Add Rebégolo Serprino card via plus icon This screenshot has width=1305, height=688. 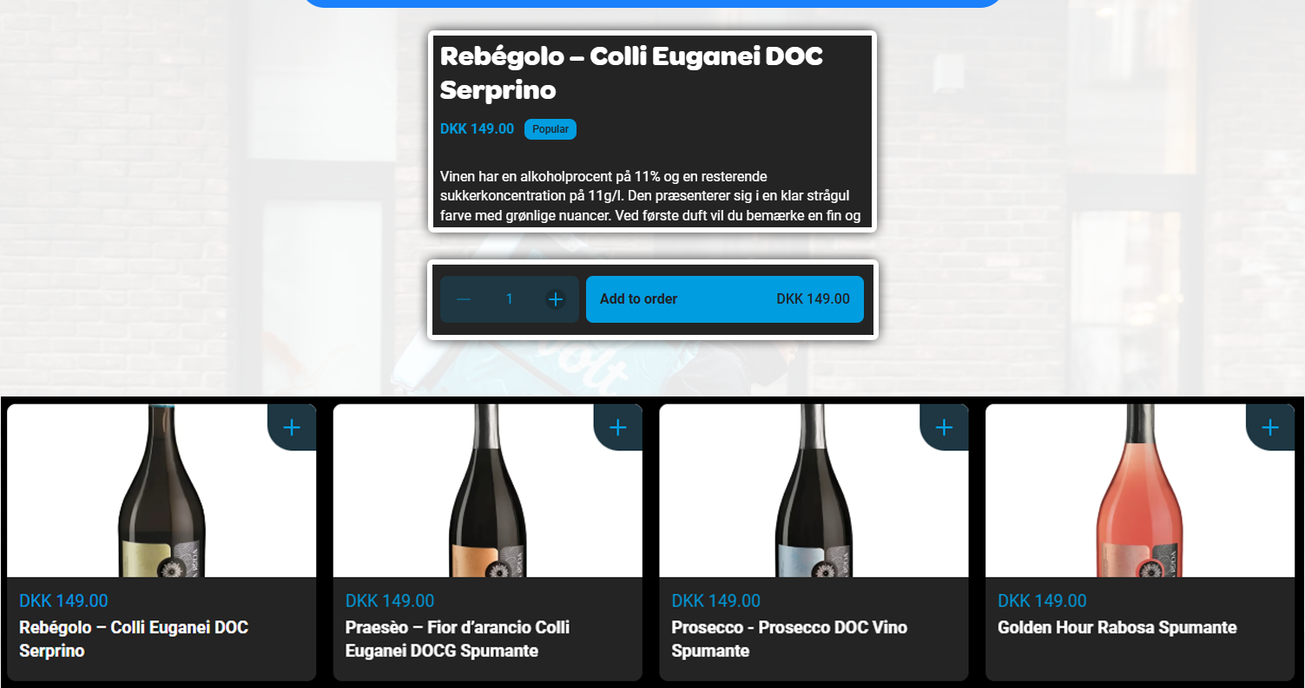click(292, 428)
